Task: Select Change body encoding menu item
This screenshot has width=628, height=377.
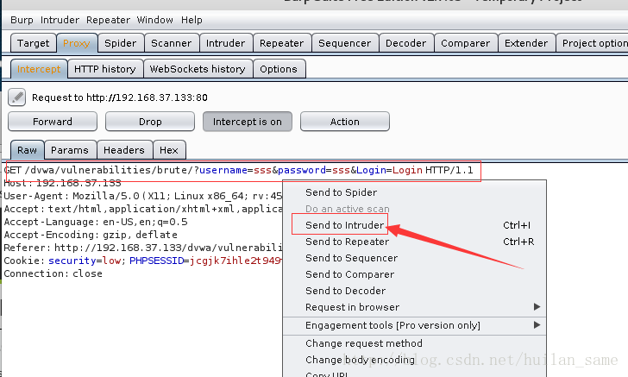Action: [415, 360]
